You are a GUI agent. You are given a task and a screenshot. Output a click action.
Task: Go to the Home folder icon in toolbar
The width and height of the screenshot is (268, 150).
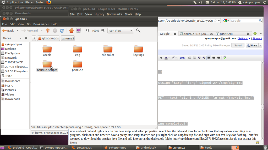(71, 31)
